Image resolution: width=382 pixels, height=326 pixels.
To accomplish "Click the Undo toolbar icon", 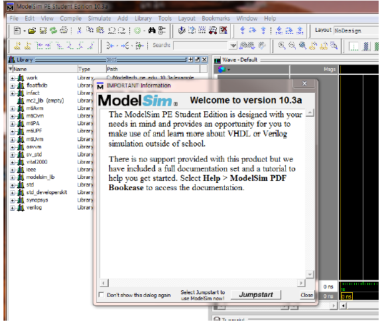I will tap(112, 30).
